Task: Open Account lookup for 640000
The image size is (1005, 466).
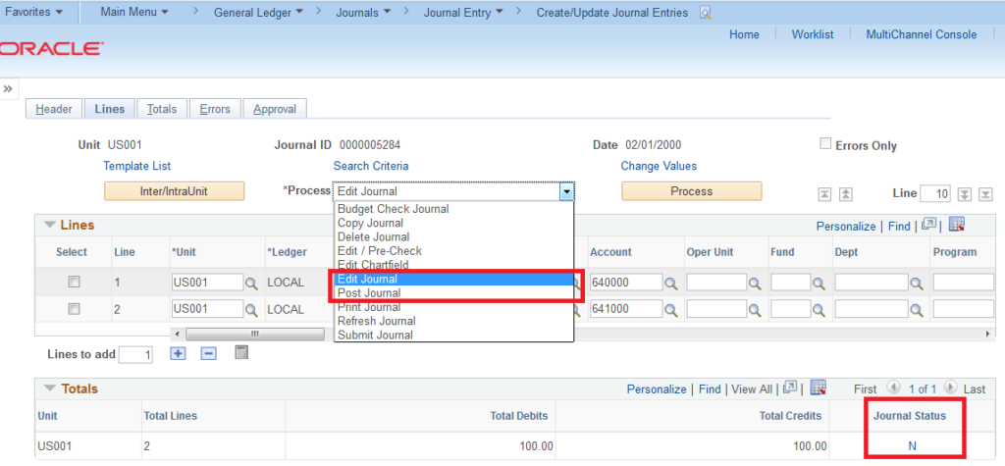Action: 670,284
